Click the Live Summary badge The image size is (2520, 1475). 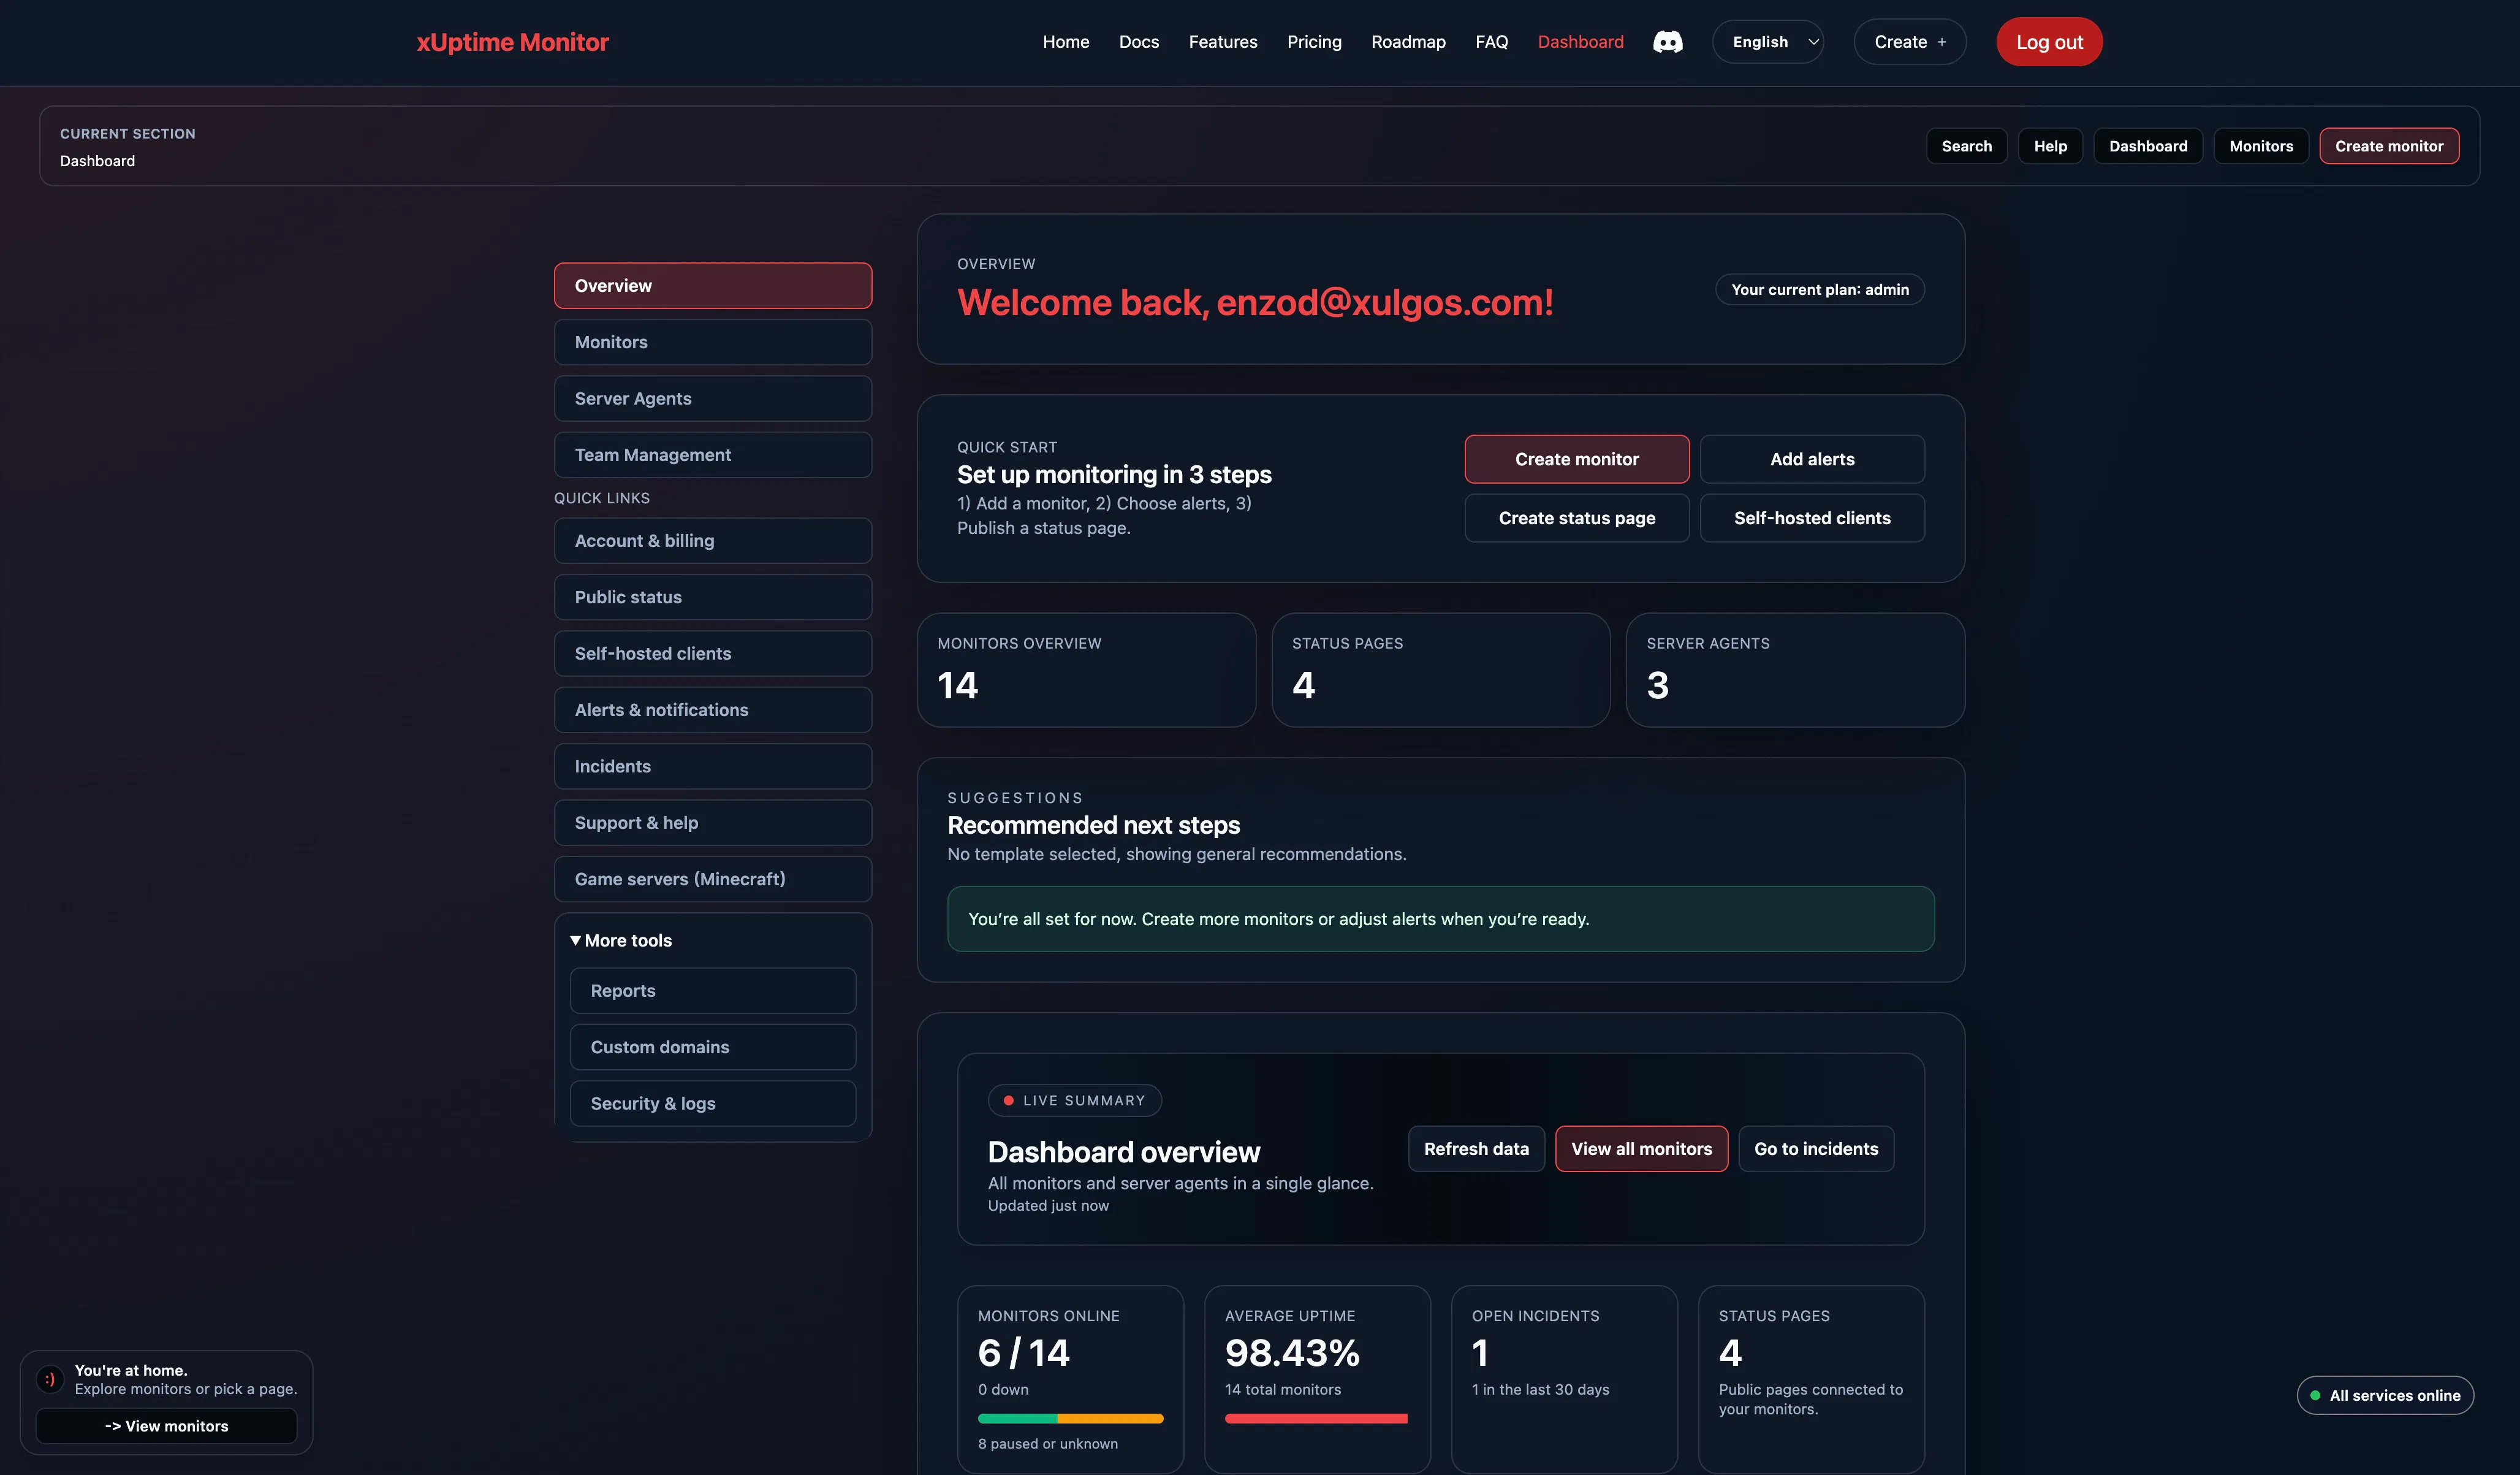pos(1074,1101)
